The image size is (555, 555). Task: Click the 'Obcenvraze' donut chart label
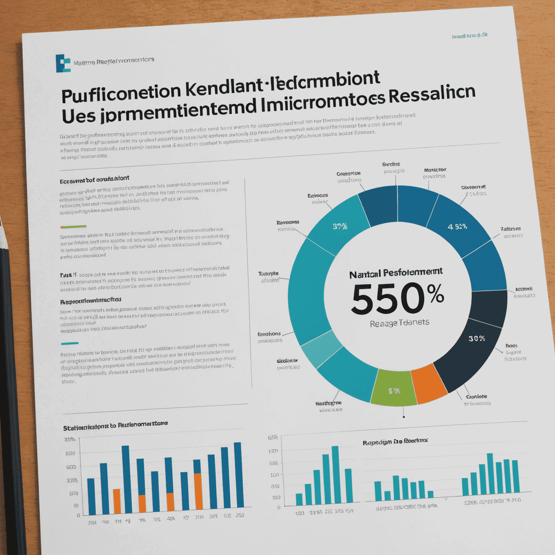pos(473,187)
